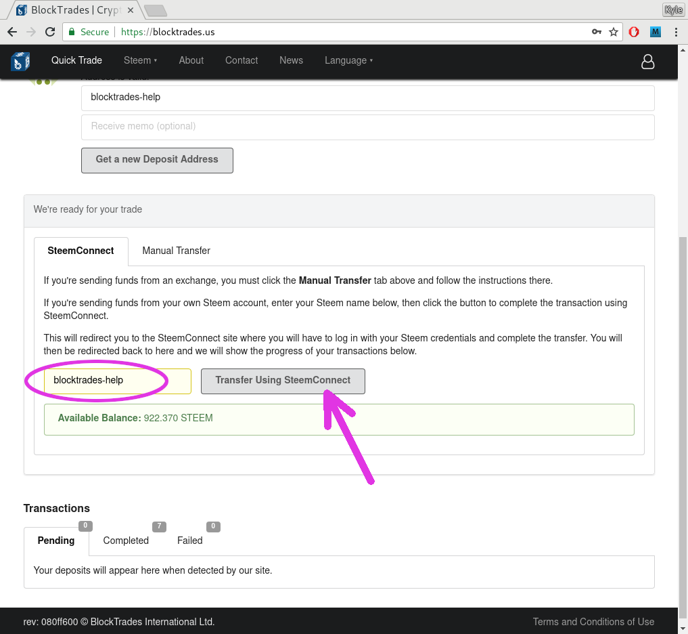Screen dimensions: 688x634
Task: Click the Your deposits will appear here message
Action: [x=153, y=570]
